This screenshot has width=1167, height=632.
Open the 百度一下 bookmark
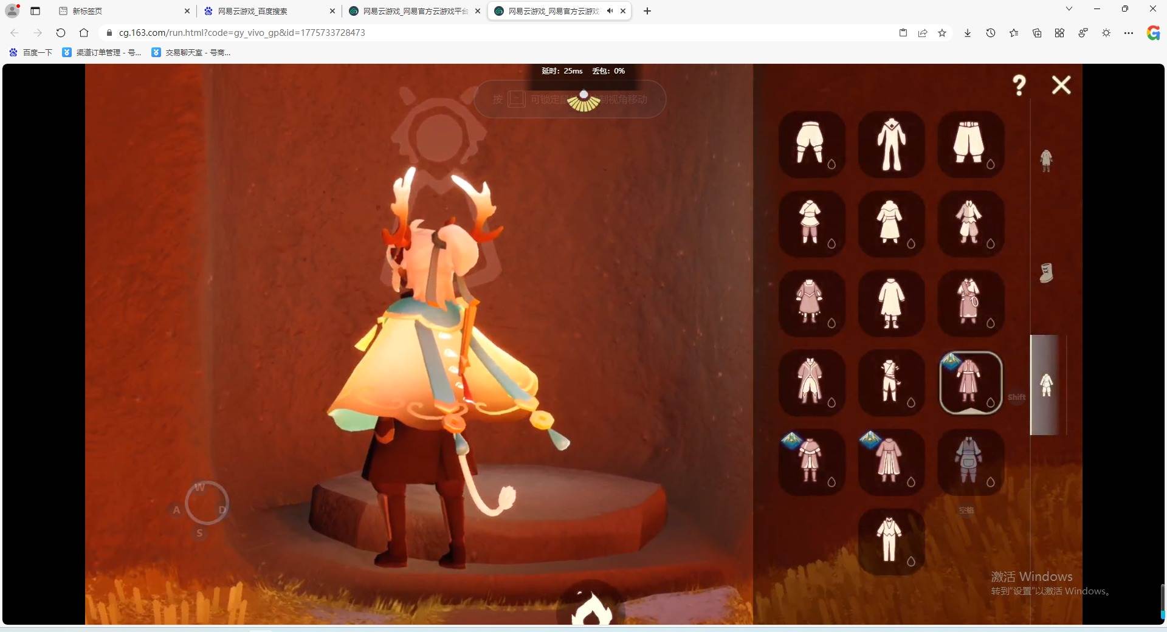pyautogui.click(x=32, y=53)
